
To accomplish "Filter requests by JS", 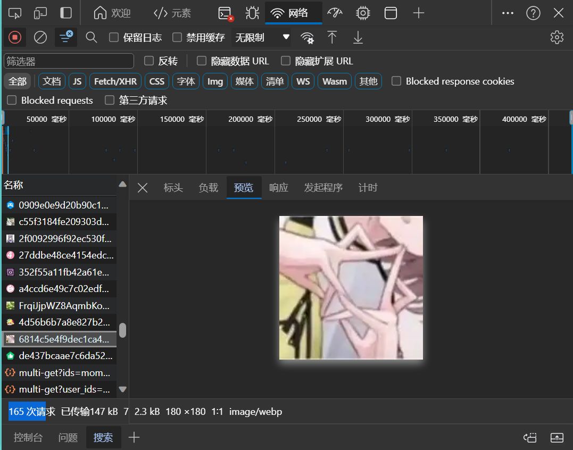I will pos(77,81).
